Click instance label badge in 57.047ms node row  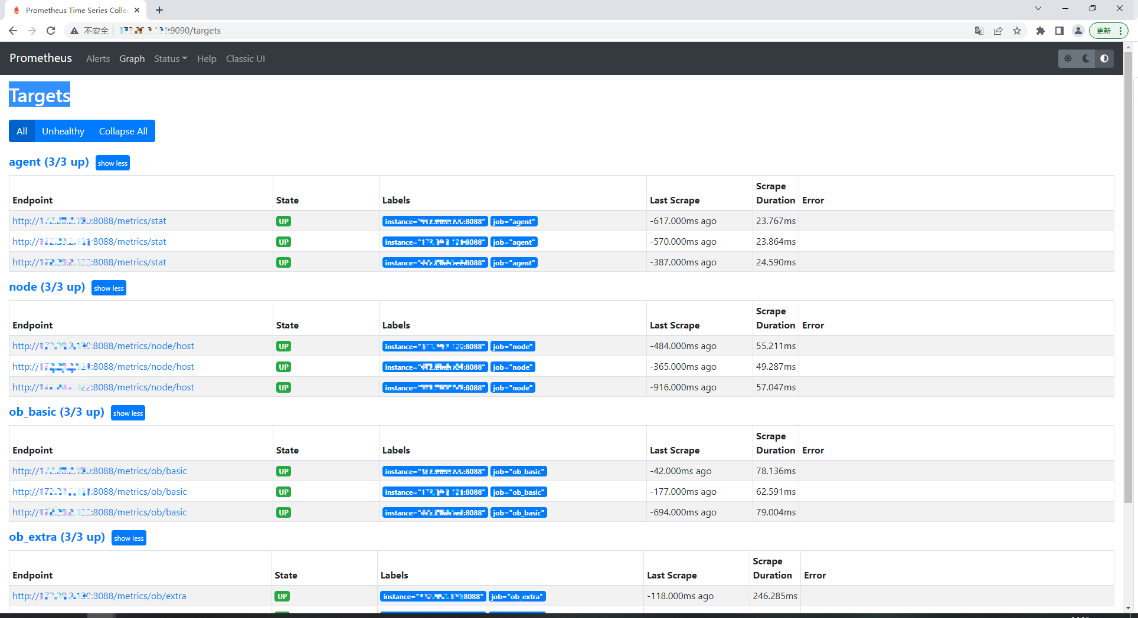pyautogui.click(x=435, y=388)
